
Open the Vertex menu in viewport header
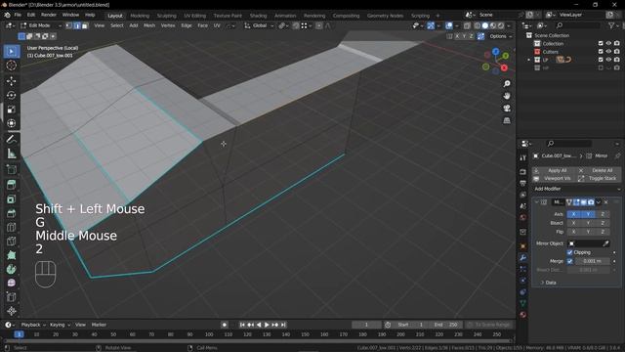168,25
